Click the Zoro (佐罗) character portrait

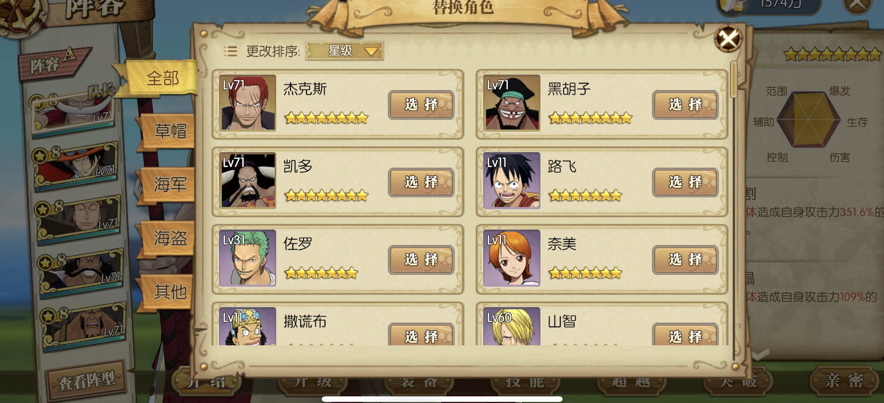point(247,258)
